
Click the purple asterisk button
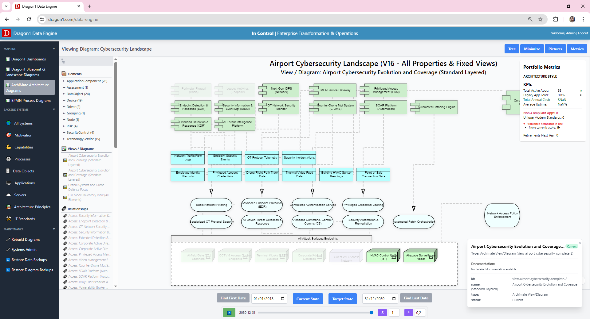[x=408, y=313]
